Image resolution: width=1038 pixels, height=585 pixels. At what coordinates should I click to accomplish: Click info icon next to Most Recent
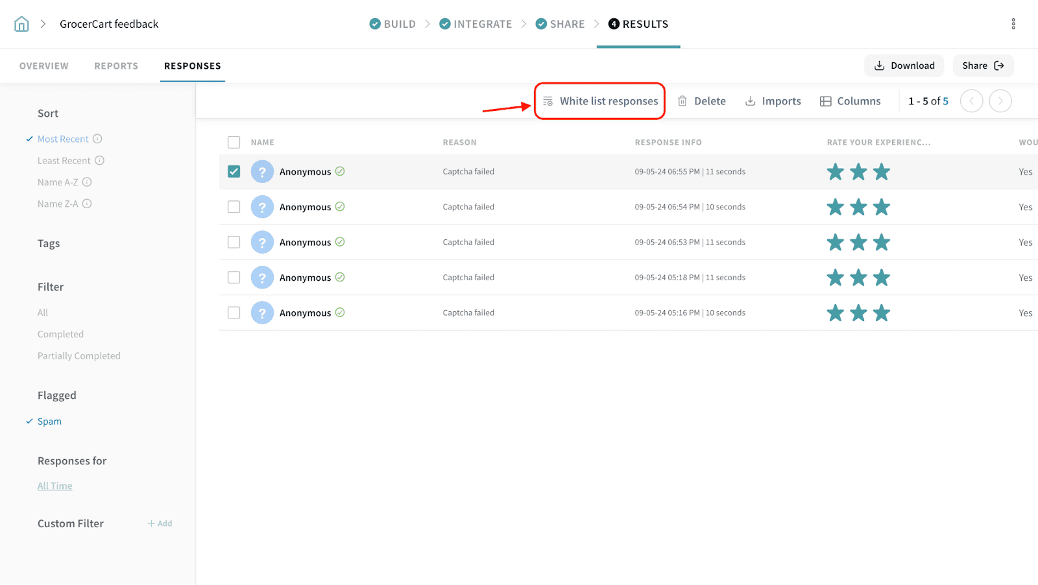coord(97,139)
